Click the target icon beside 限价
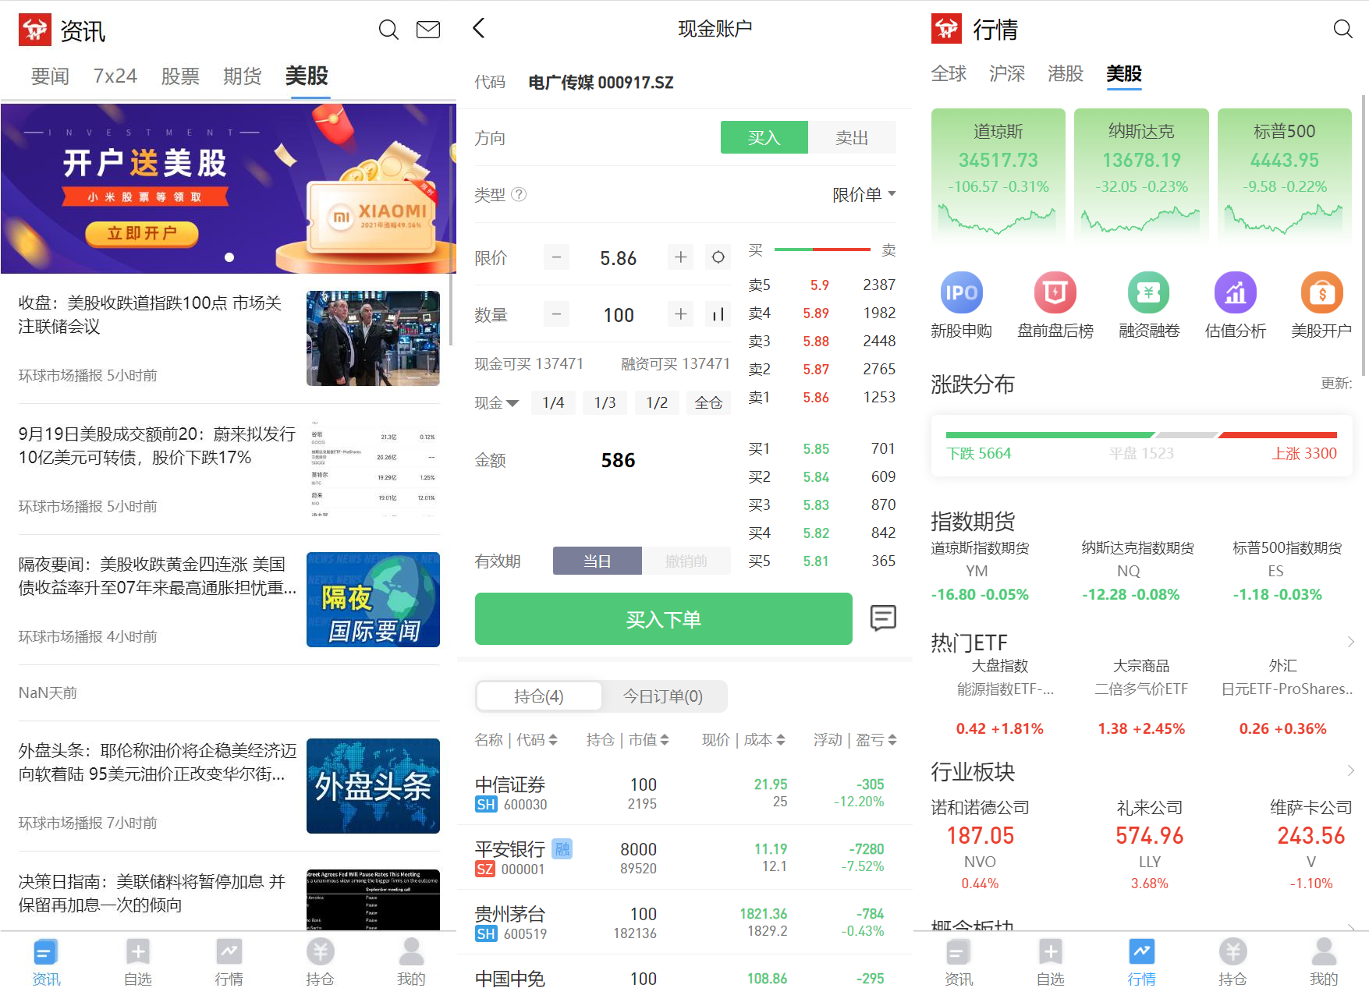 click(x=718, y=257)
